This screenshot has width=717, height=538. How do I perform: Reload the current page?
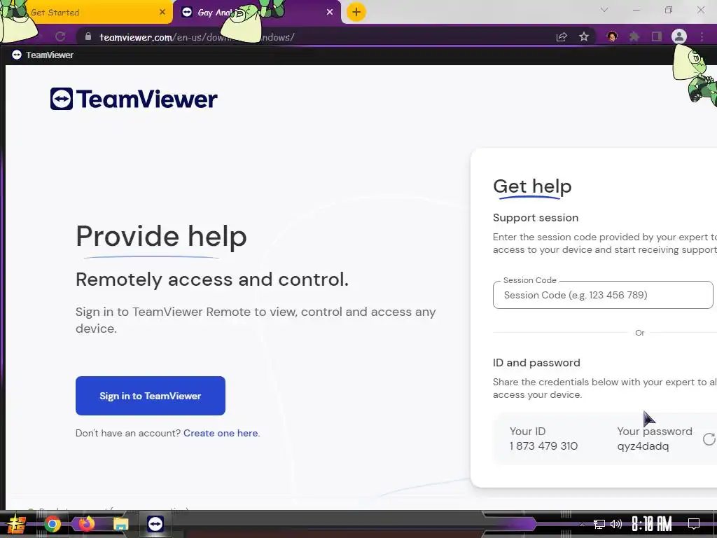60,36
